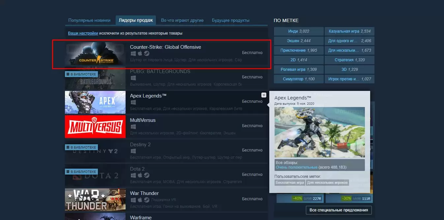Image resolution: width=444 pixels, height=220 pixels.
Task: Click the Apple icon under War Thunder
Action: pyautogui.click(x=140, y=200)
